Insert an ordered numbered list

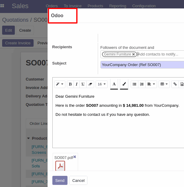point(142,84)
